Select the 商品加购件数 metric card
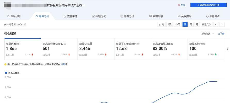230x103 pixels. coord(206,49)
